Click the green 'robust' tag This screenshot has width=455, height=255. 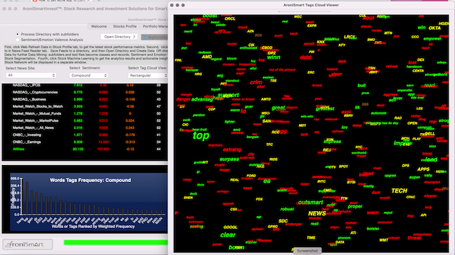(x=287, y=209)
